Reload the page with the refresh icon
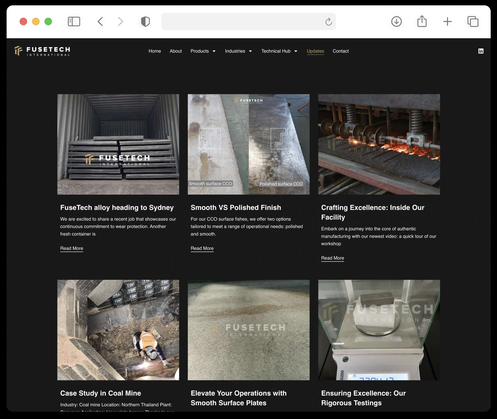This screenshot has height=419, width=497. (328, 21)
